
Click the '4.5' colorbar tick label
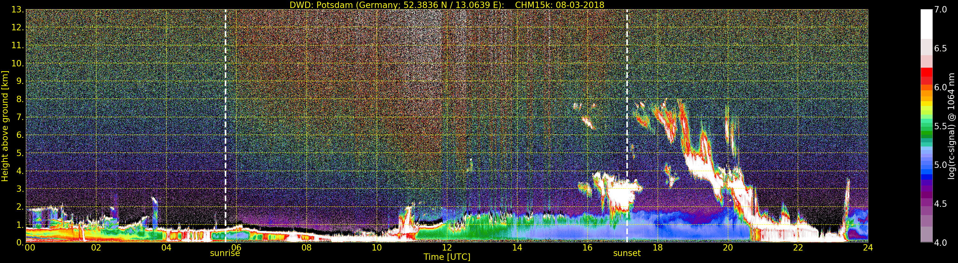(940, 204)
